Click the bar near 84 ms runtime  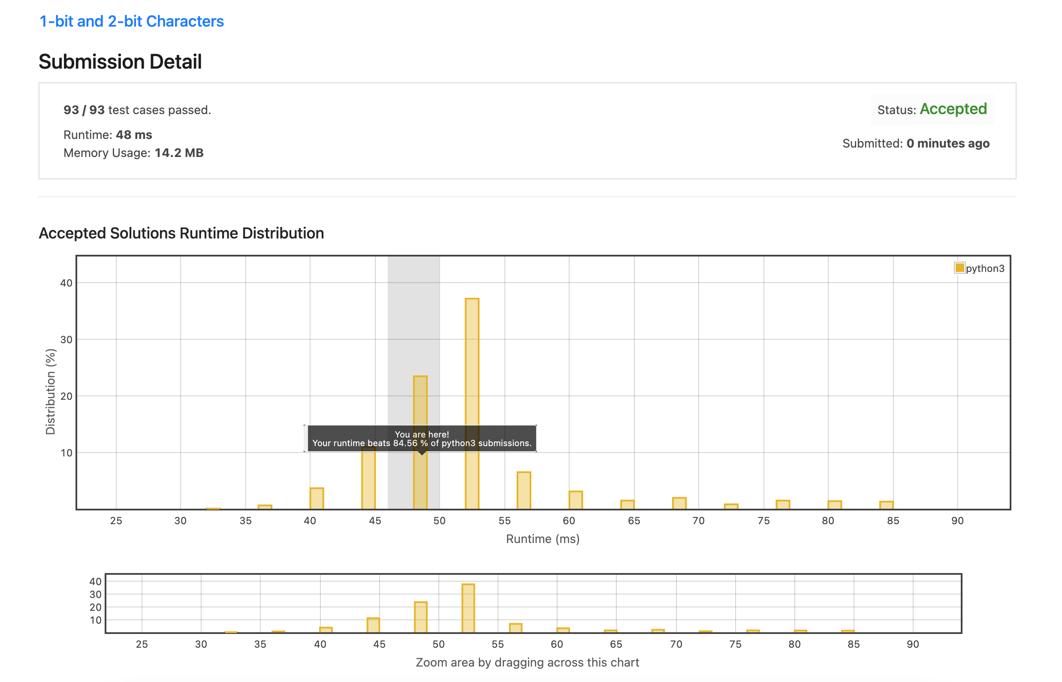886,505
